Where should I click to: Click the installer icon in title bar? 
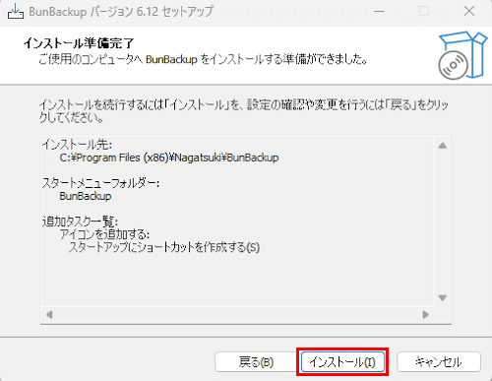[x=16, y=12]
